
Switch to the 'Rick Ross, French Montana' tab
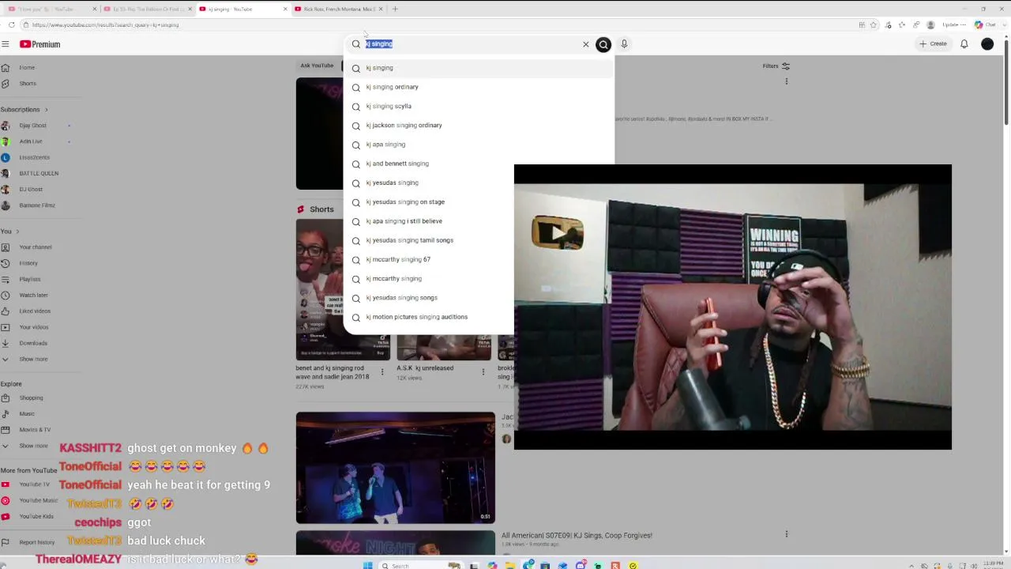pos(338,9)
